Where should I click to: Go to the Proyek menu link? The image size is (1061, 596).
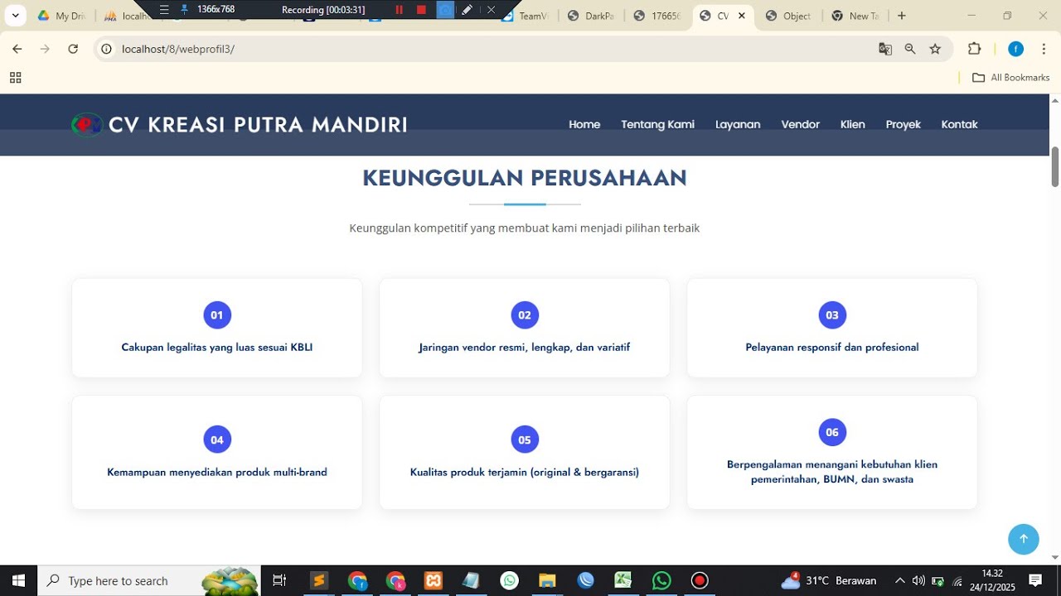903,125
